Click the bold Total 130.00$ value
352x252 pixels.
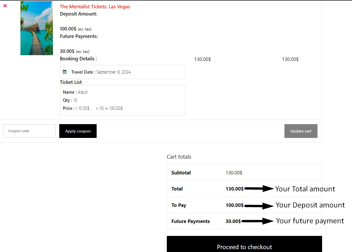235,189
